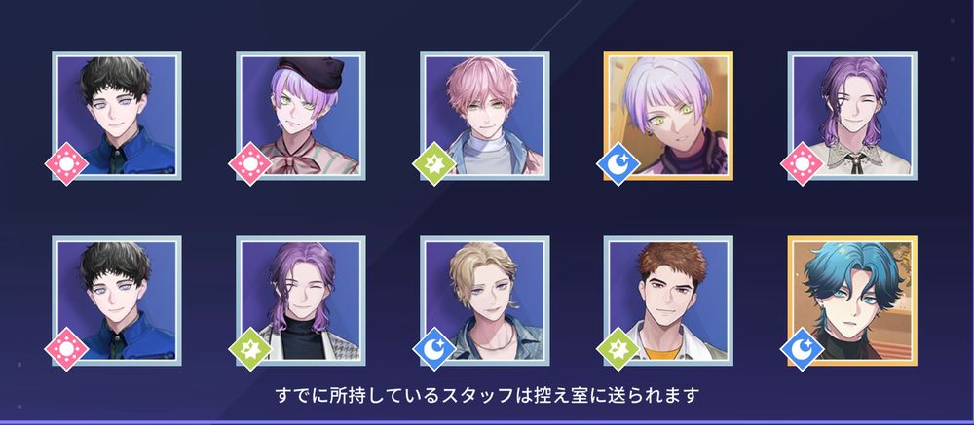Image resolution: width=974 pixels, height=425 pixels.
Task: Select bottom-row black-haired boy in blue uniform
Action: coord(117,301)
